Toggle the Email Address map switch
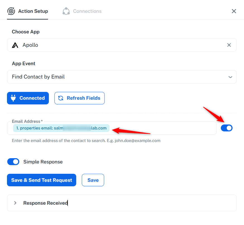The image size is (244, 225). pyautogui.click(x=227, y=128)
